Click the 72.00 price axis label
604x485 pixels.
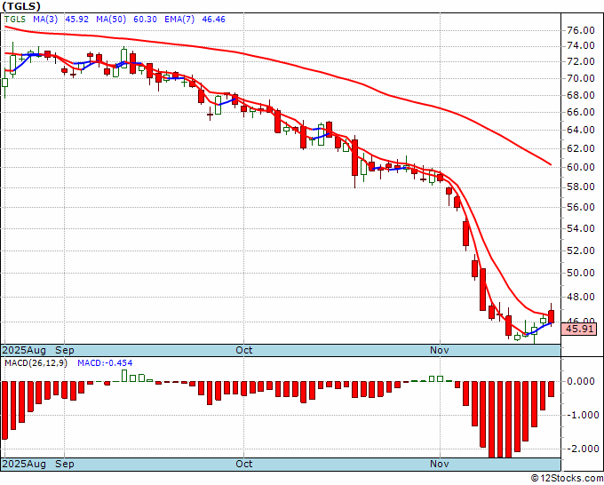(x=581, y=61)
